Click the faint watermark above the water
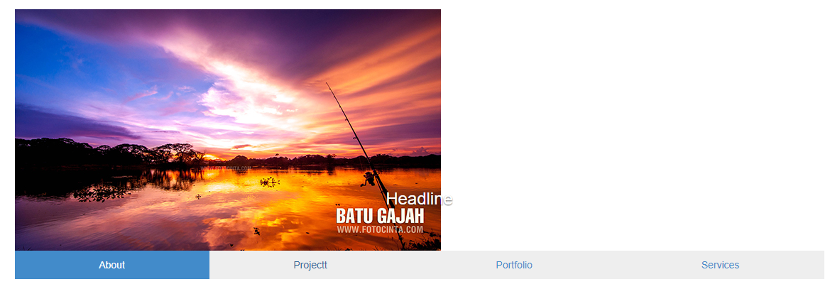The width and height of the screenshot is (835, 289). click(226, 169)
